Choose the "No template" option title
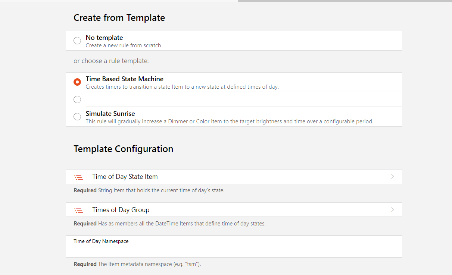The width and height of the screenshot is (452, 275). point(104,38)
